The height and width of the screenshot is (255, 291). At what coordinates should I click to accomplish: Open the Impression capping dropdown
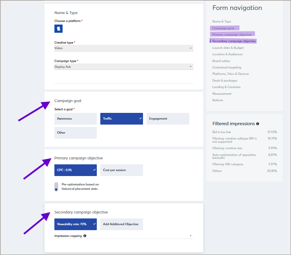[124, 236]
